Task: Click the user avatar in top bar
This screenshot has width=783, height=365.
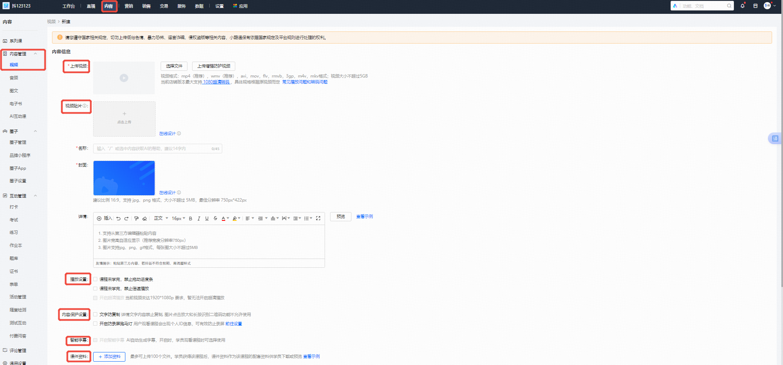Action: click(767, 6)
